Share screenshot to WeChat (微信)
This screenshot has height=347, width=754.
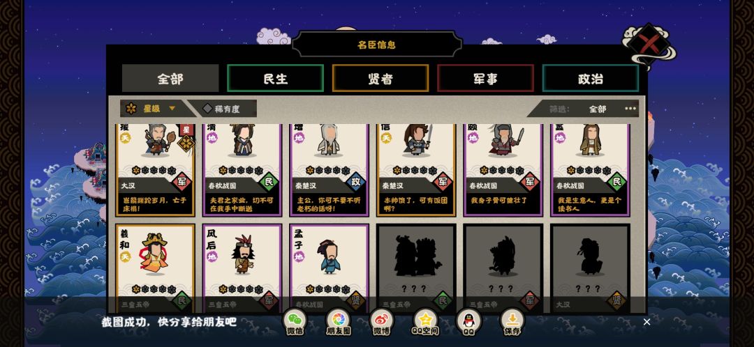pyautogui.click(x=295, y=321)
